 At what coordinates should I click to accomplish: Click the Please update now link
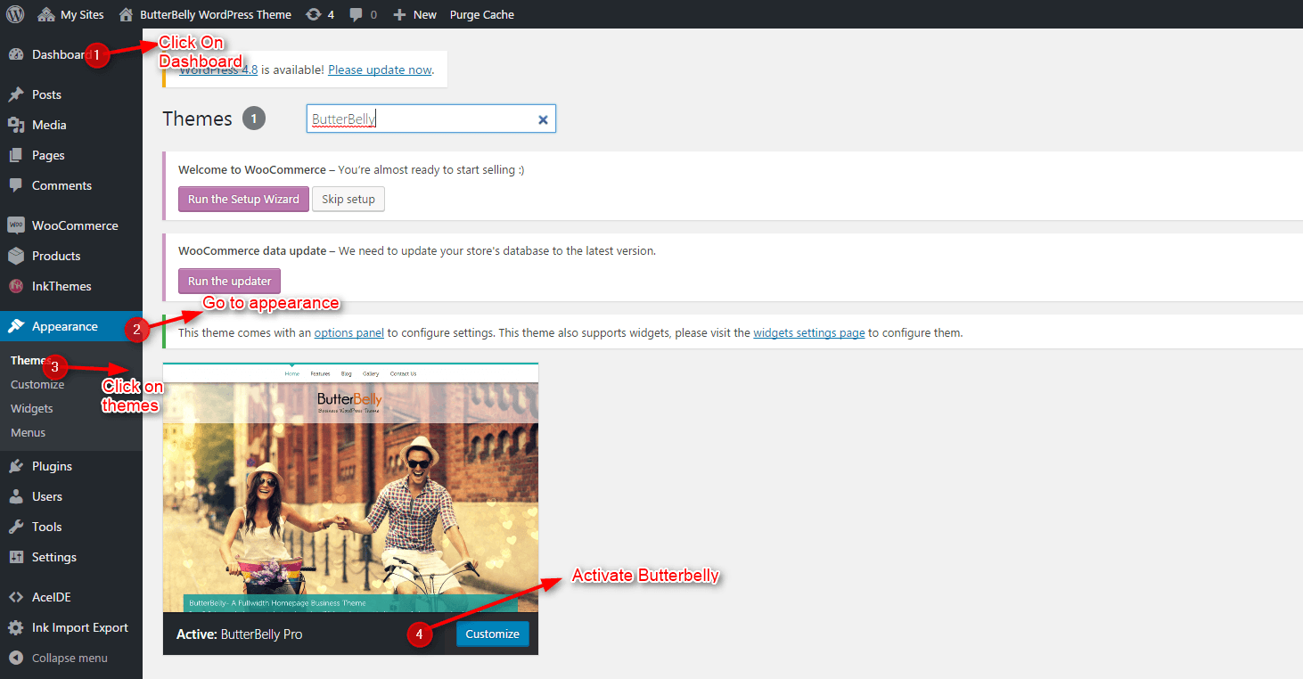pos(380,70)
